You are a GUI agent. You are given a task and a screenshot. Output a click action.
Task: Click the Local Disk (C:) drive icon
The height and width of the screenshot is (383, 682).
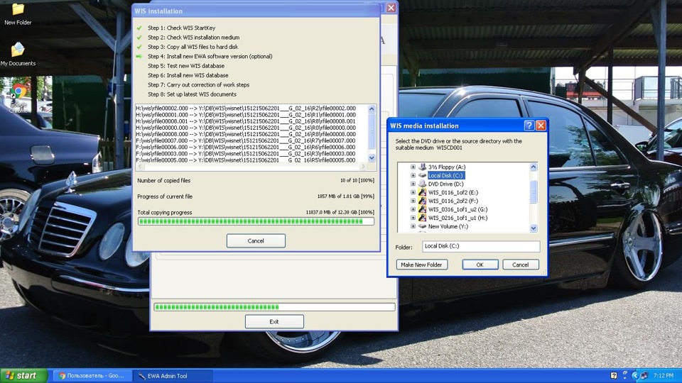(x=422, y=175)
